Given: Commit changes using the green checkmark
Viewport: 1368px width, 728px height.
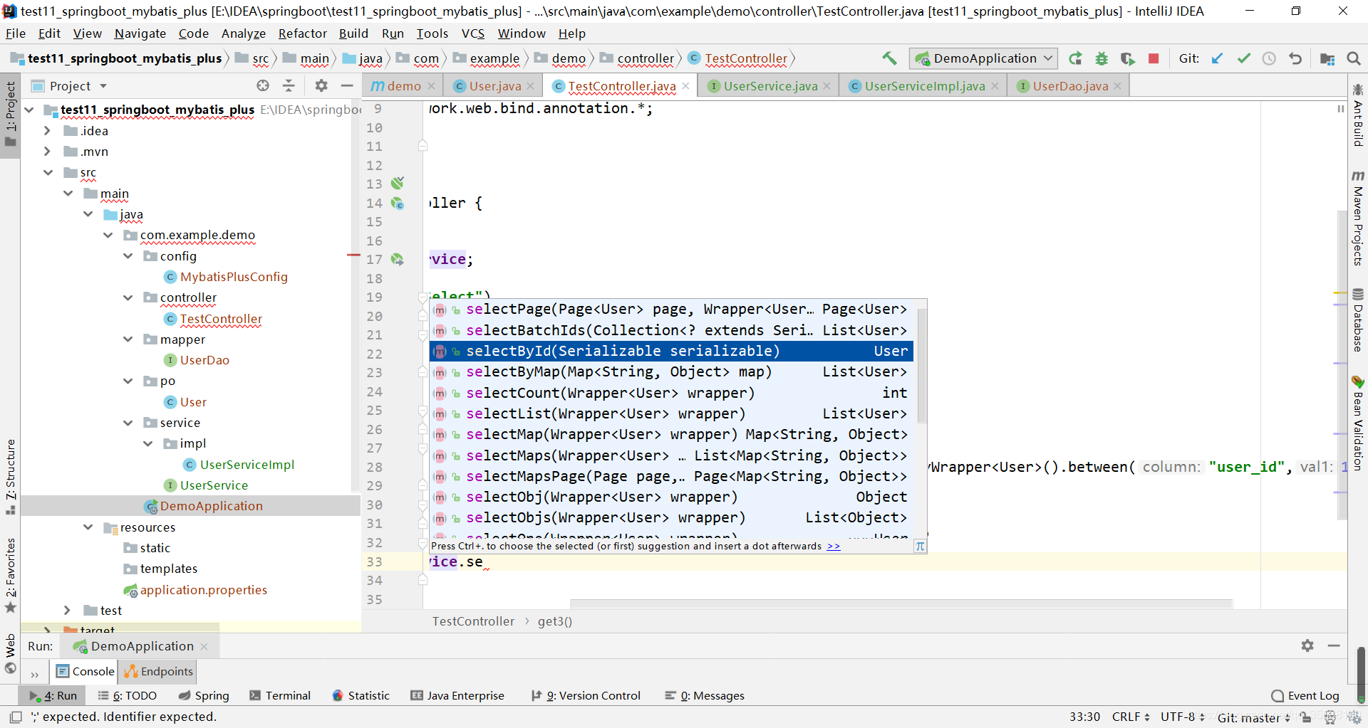Looking at the screenshot, I should click(x=1243, y=58).
